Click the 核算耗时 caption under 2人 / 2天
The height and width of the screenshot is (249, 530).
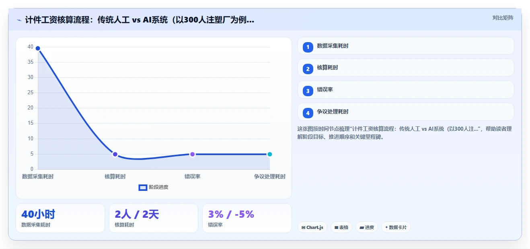(x=124, y=225)
